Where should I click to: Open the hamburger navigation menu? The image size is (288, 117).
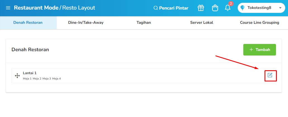[x=8, y=8]
